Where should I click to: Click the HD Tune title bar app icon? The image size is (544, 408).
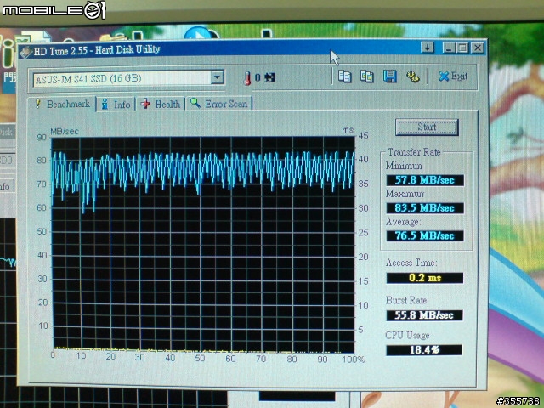[x=26, y=52]
